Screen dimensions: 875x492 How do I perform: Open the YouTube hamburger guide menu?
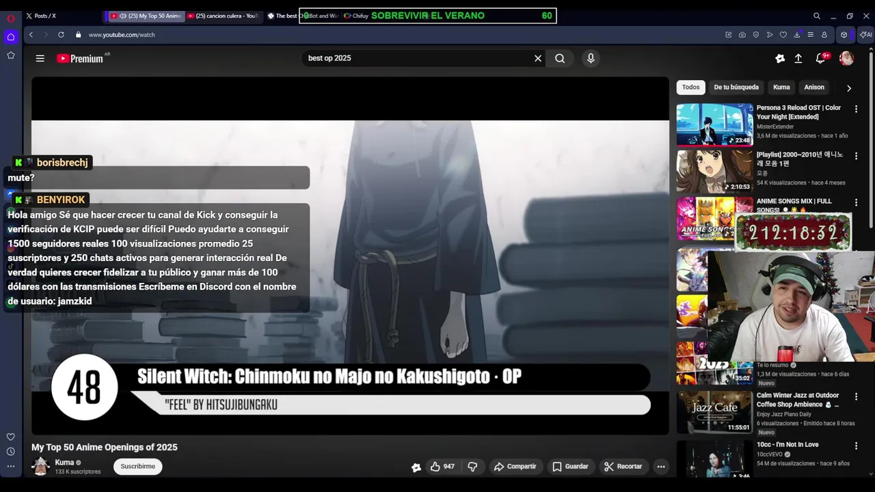coord(40,59)
